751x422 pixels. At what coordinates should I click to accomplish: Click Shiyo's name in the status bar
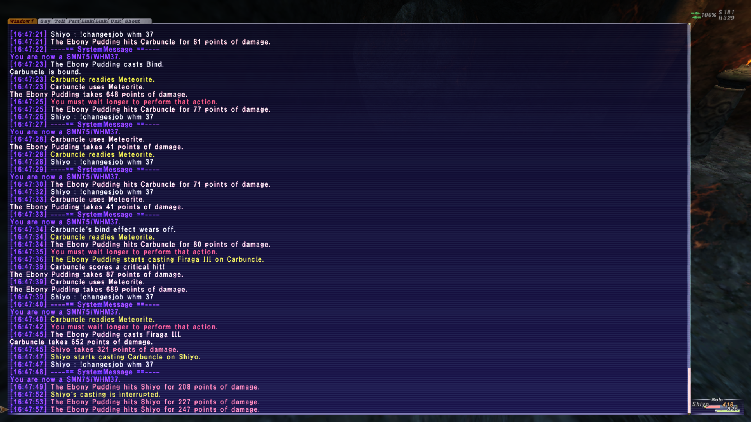tap(700, 404)
